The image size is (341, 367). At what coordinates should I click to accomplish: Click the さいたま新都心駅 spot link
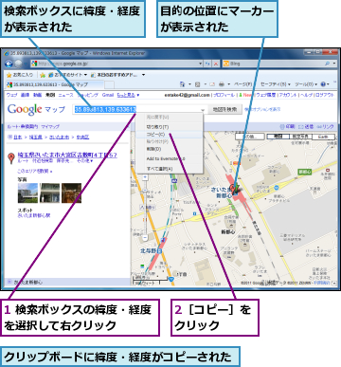coord(34,215)
